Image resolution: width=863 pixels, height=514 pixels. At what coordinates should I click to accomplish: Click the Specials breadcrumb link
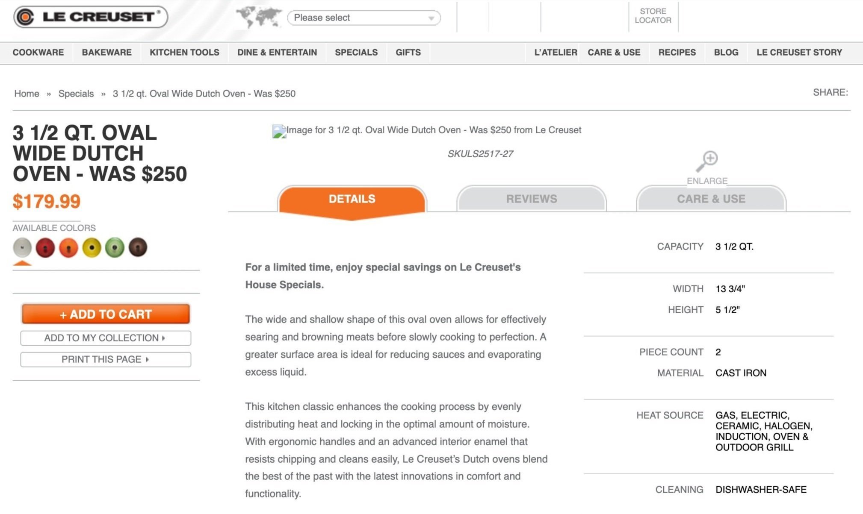76,94
